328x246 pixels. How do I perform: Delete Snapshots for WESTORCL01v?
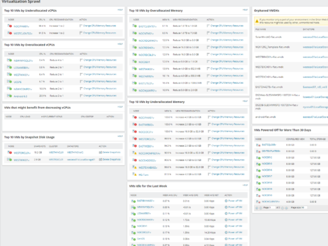(112, 153)
